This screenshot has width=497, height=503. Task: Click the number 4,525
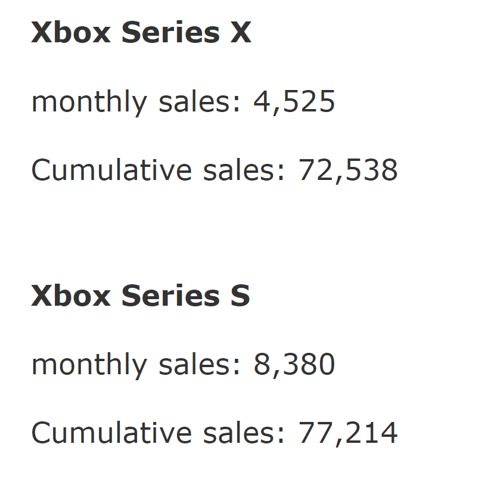point(294,103)
